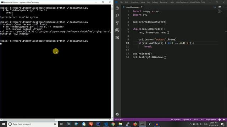Click on 'cap=cv2.VideoCapture(0)' line
Image resolution: width=227 pixels, height=127 pixels.
(x=150, y=22)
